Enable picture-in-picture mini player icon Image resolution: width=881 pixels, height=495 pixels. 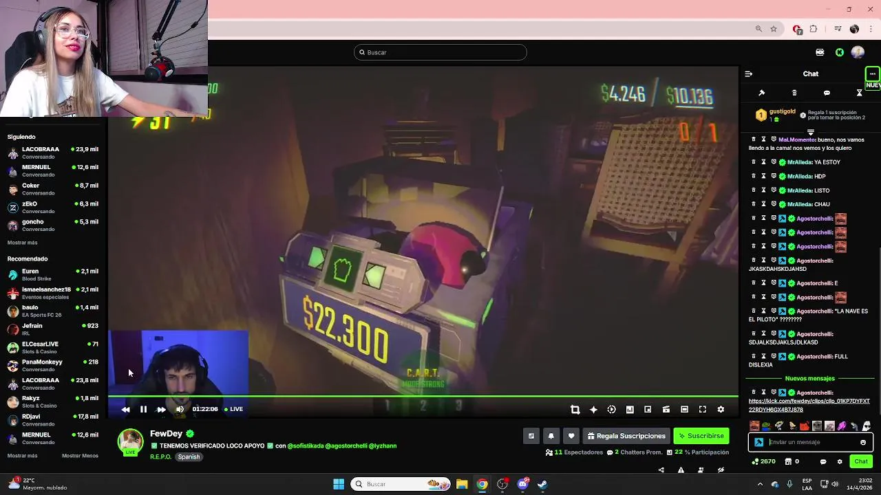[x=648, y=409]
